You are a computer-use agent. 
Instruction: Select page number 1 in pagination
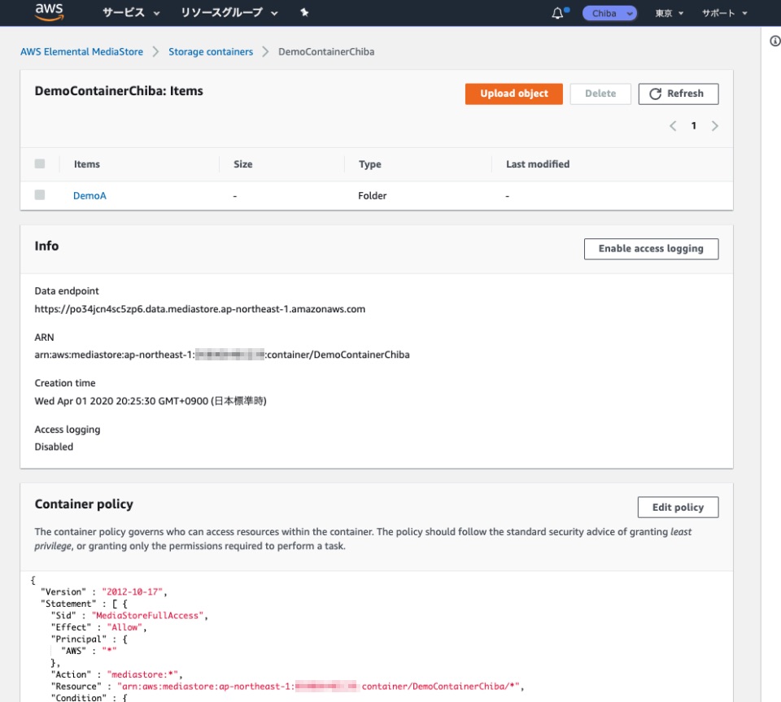[694, 126]
